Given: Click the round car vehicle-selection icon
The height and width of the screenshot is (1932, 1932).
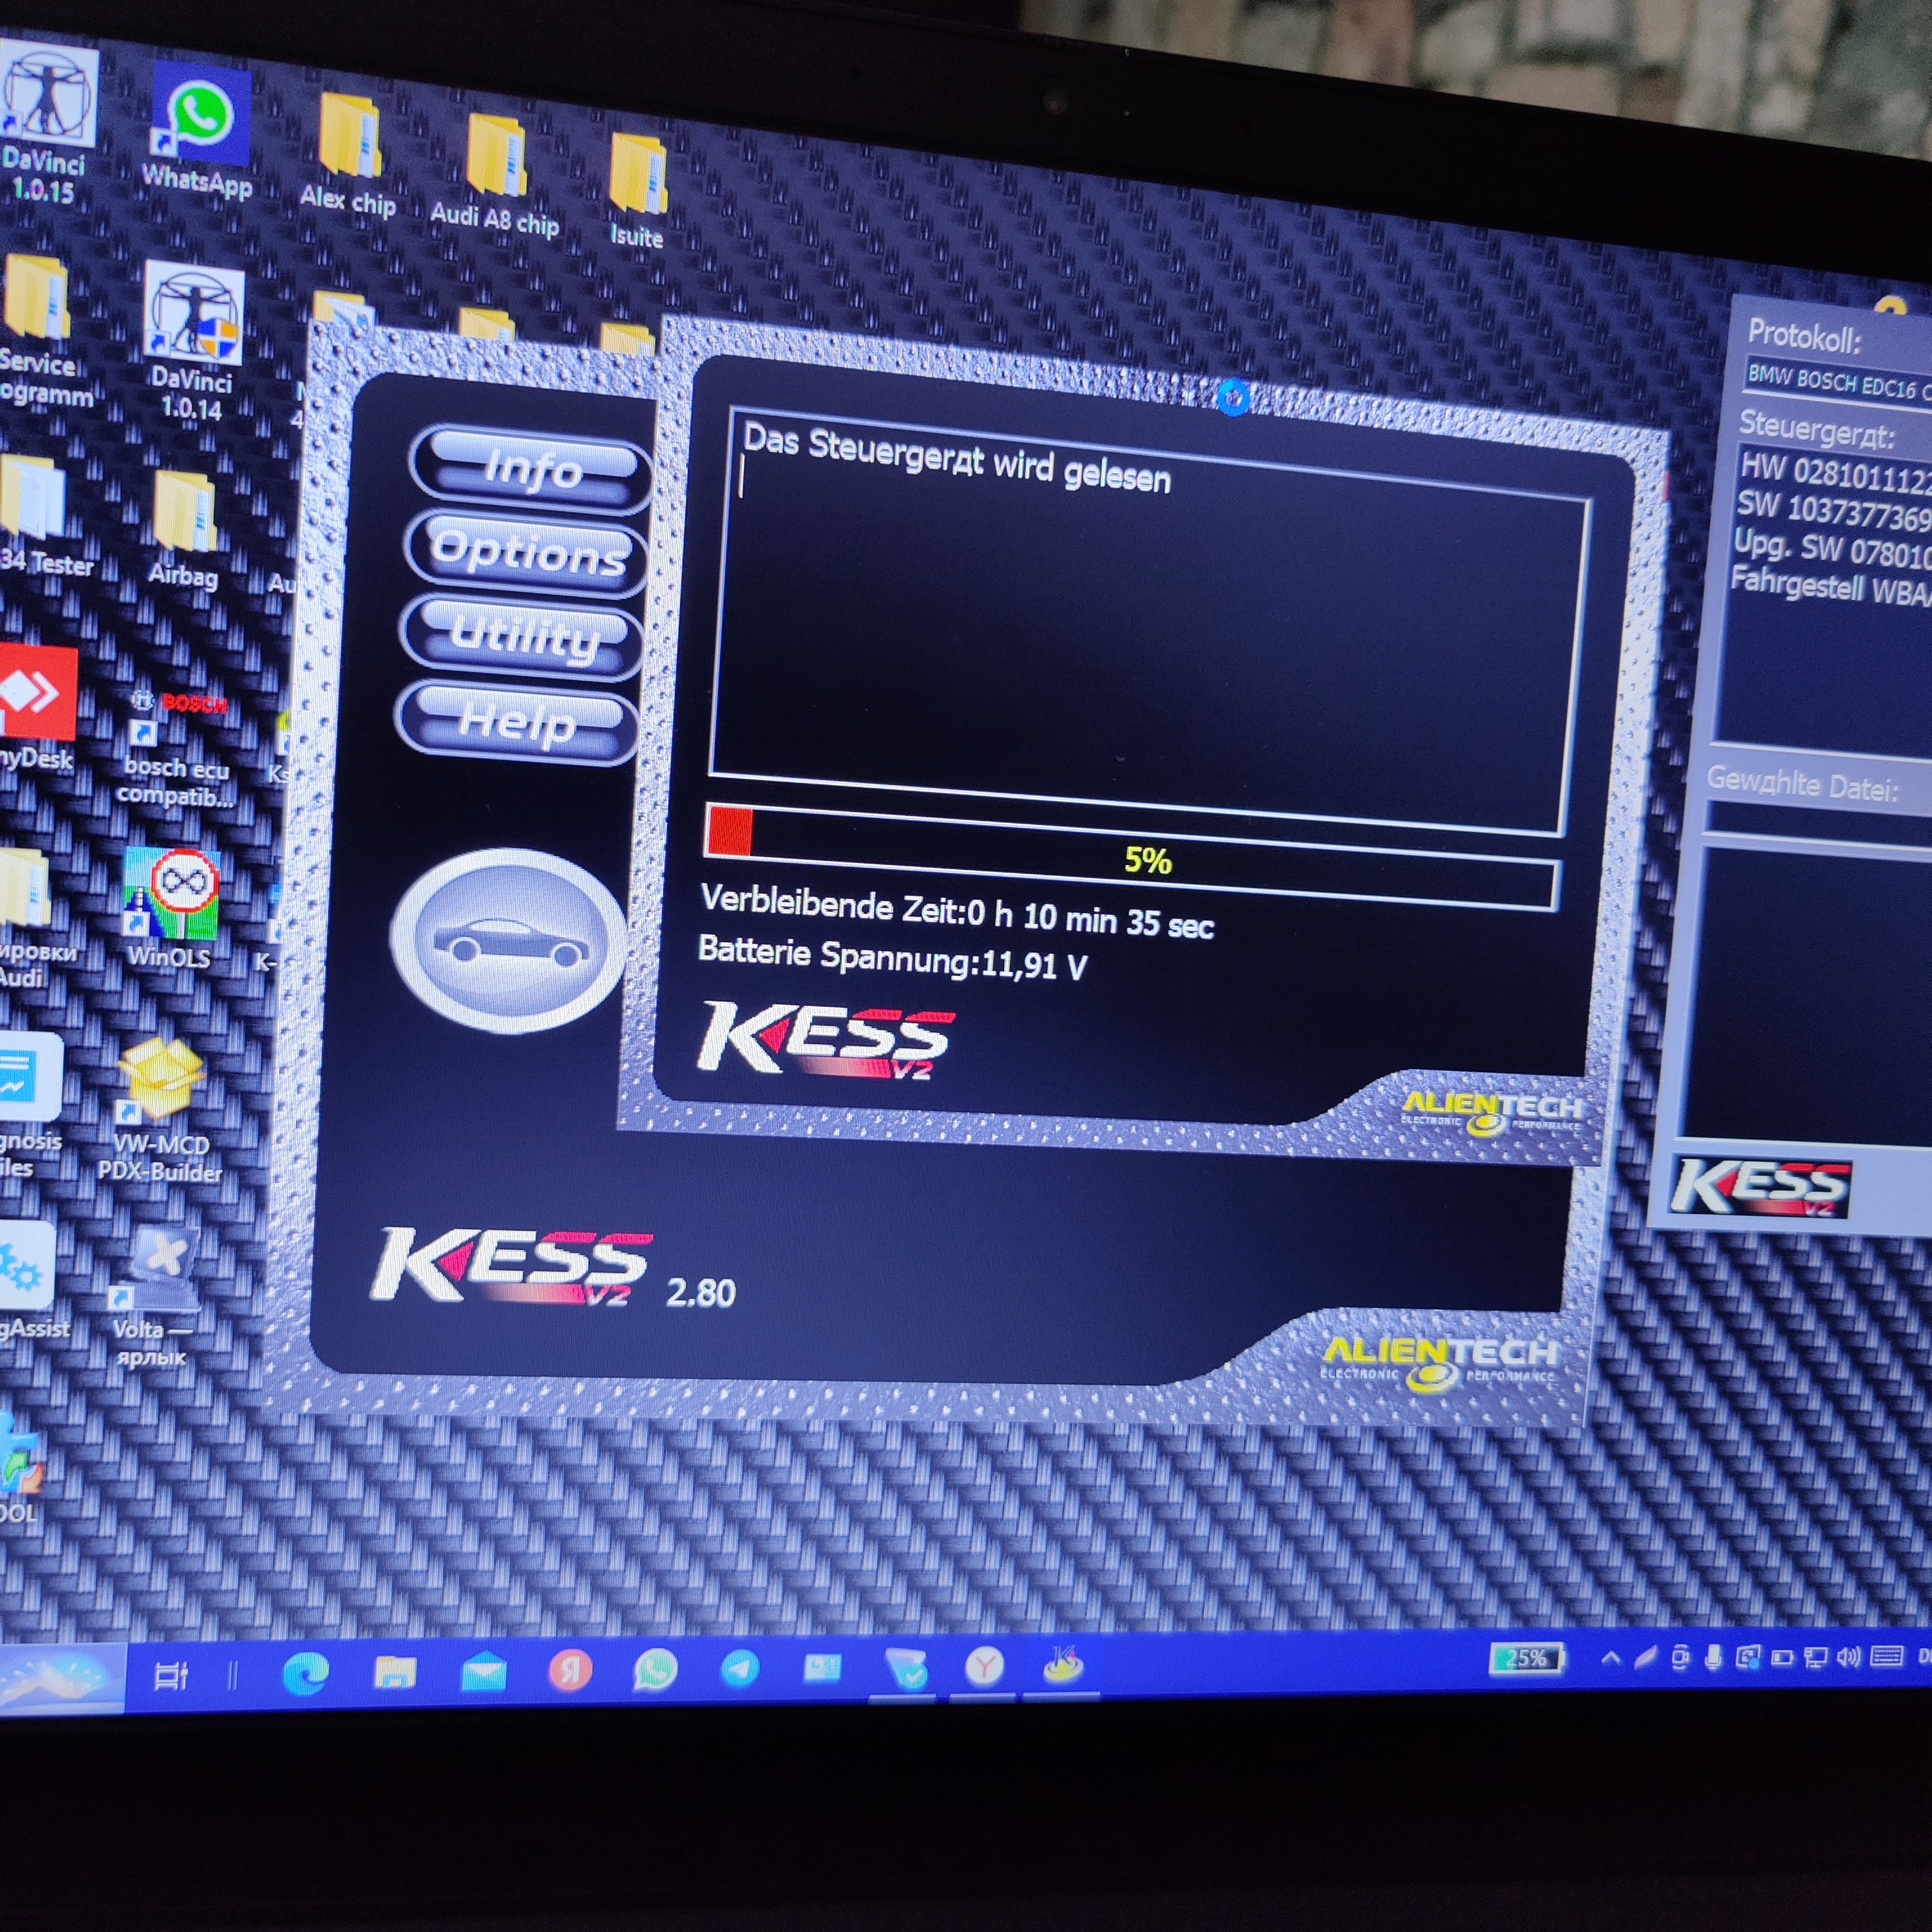Looking at the screenshot, I should [510, 940].
